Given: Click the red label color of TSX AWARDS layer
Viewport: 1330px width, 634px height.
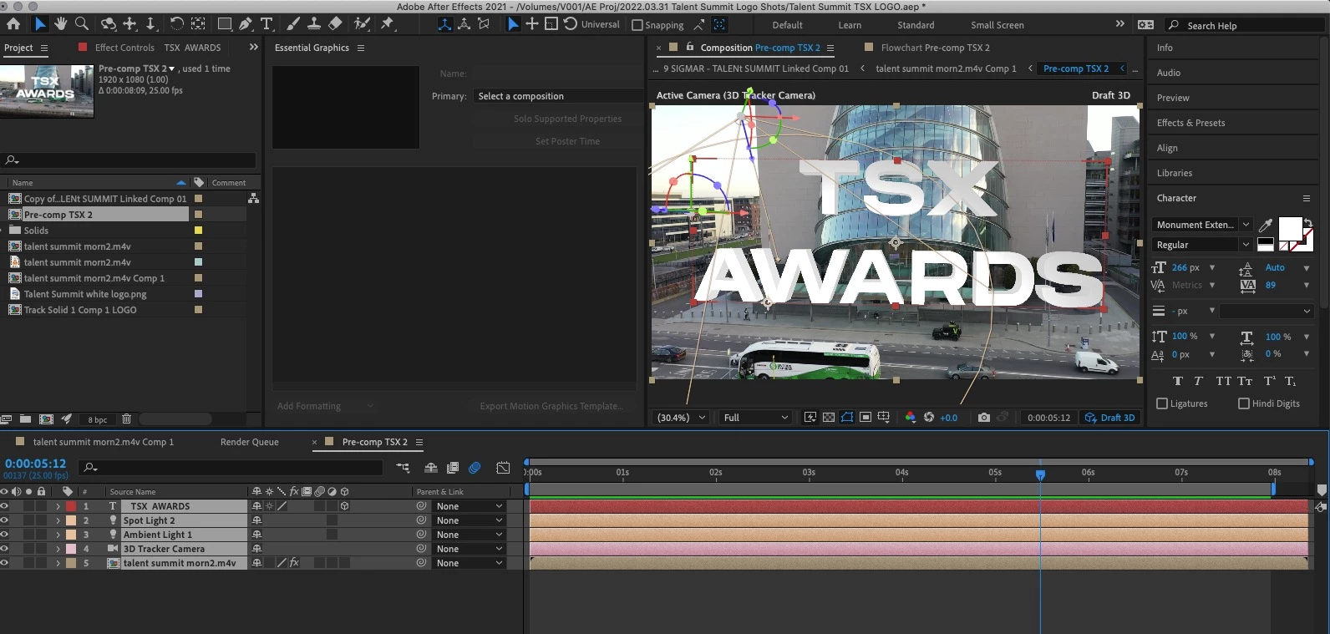Looking at the screenshot, I should 71,506.
